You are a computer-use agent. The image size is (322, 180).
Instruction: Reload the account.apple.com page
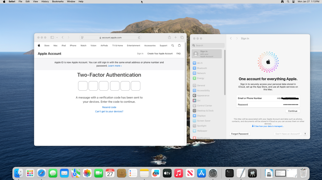click(139, 37)
